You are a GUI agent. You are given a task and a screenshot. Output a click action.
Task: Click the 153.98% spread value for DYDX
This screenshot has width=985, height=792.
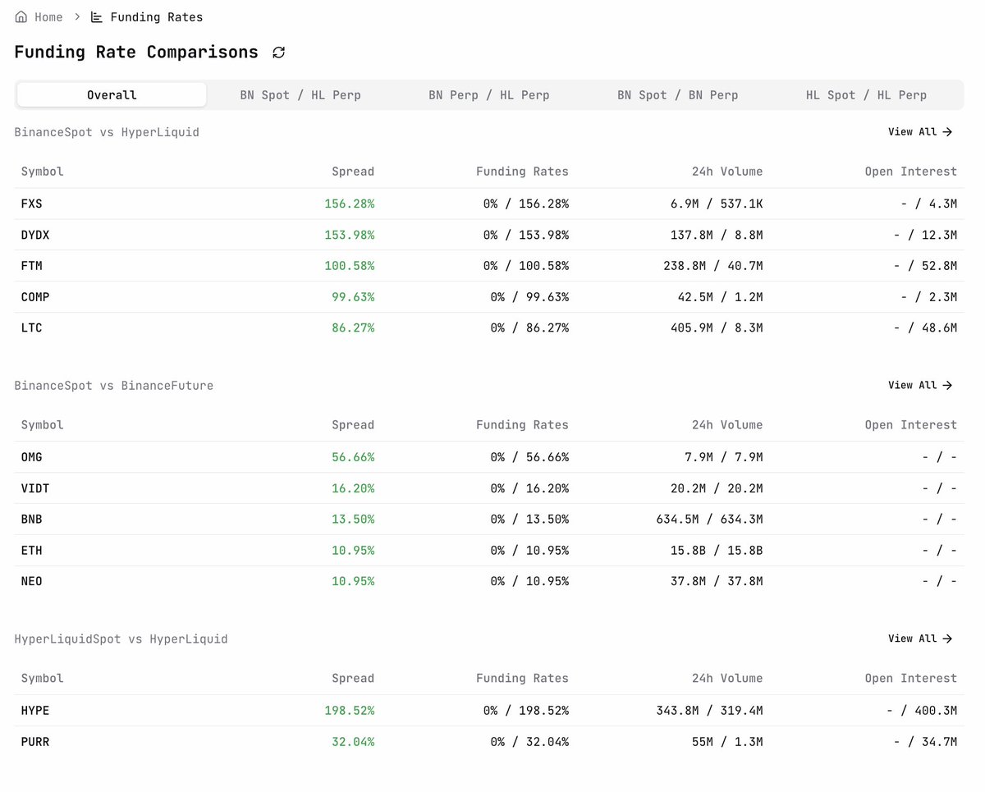350,235
